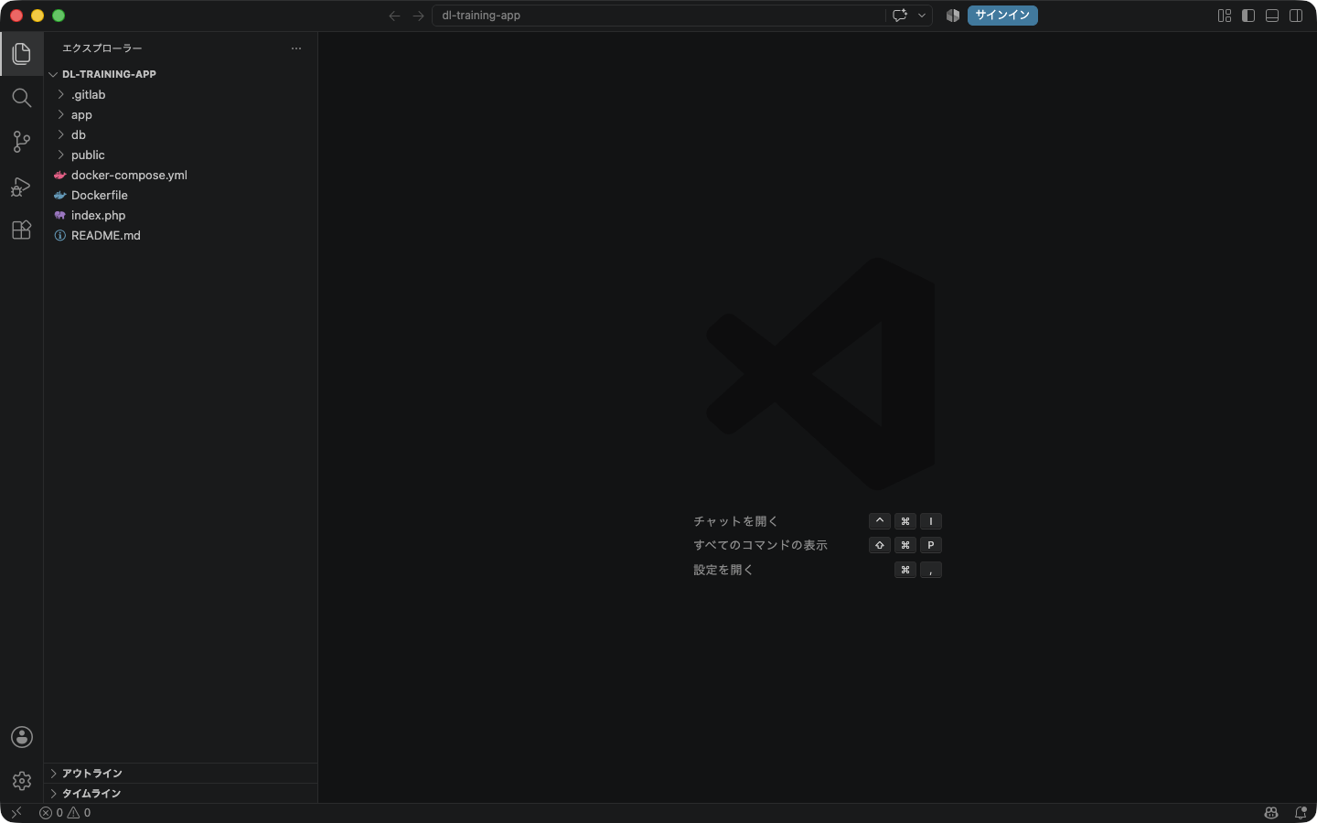1317x823 pixels.
Task: Open the Search view in activity bar
Action: (22, 98)
